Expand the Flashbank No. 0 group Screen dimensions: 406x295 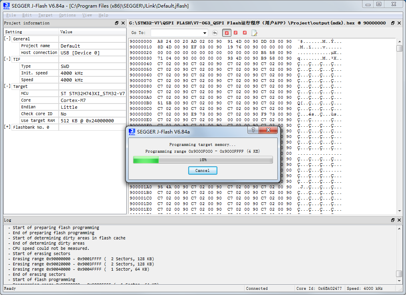coord(7,127)
